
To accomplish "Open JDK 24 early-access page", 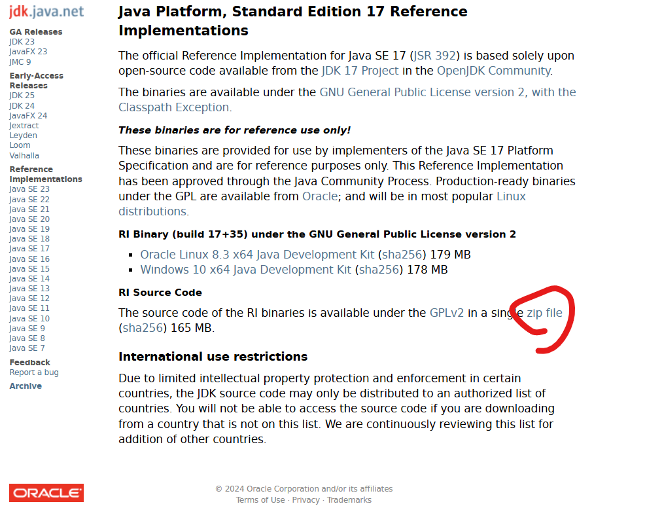I will (x=22, y=106).
